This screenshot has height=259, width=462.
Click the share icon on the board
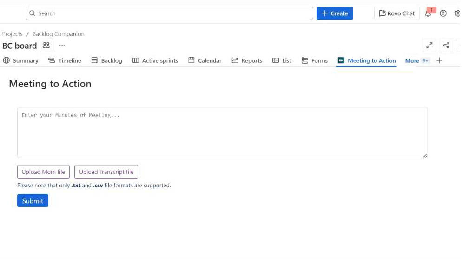pos(446,45)
